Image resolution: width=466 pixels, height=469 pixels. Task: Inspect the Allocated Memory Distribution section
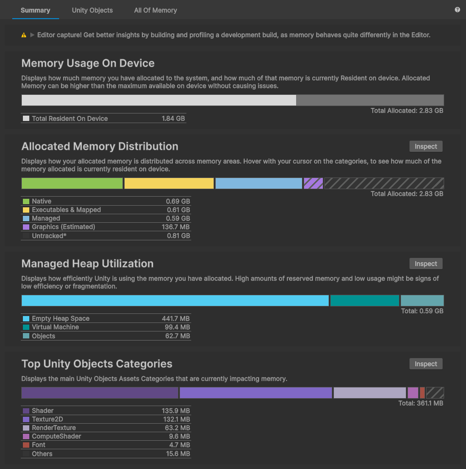[x=426, y=146]
